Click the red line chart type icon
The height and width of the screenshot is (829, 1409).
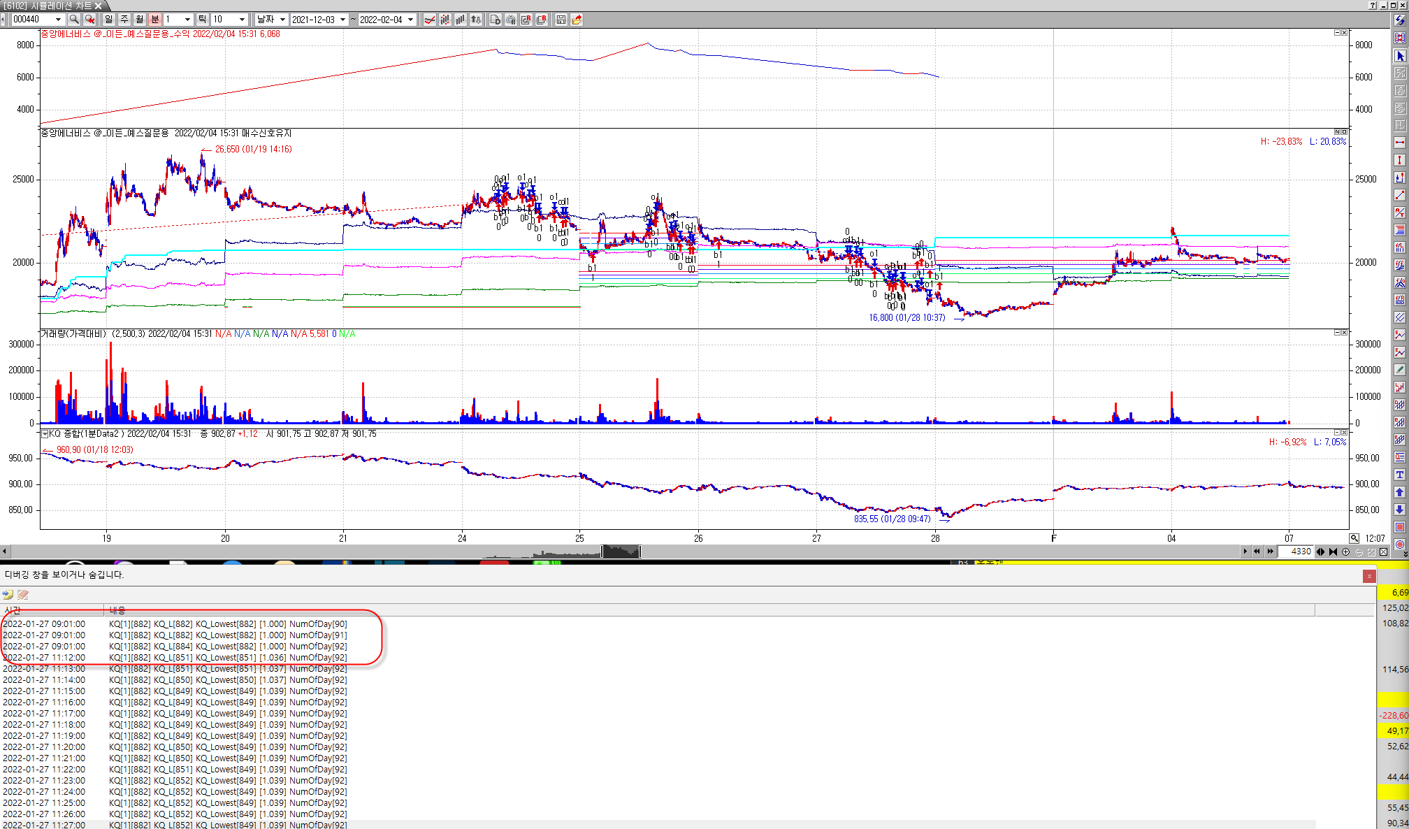[430, 20]
